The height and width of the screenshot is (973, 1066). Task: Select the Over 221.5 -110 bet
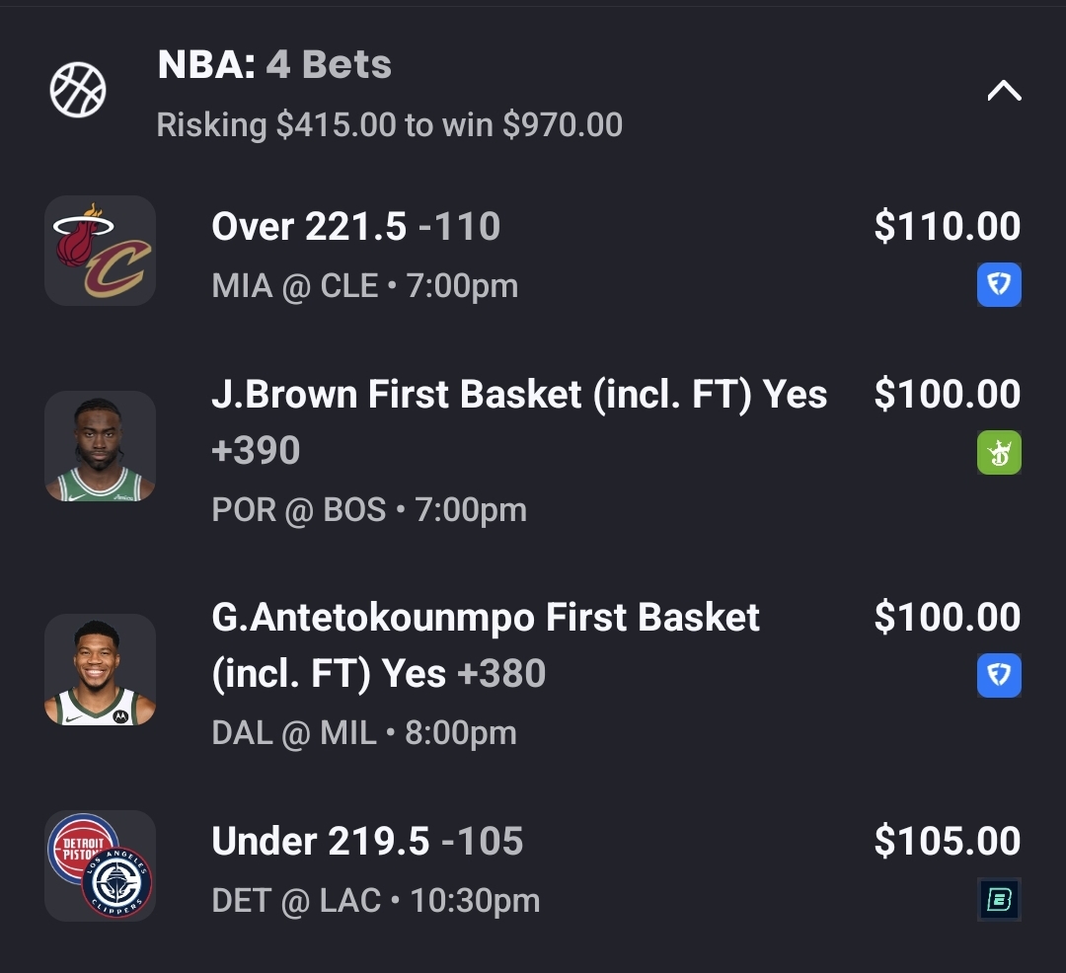click(355, 227)
